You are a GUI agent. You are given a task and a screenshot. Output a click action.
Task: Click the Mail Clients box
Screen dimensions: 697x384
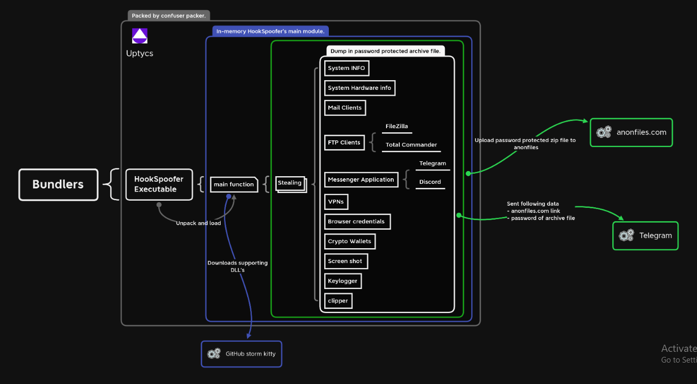point(345,108)
